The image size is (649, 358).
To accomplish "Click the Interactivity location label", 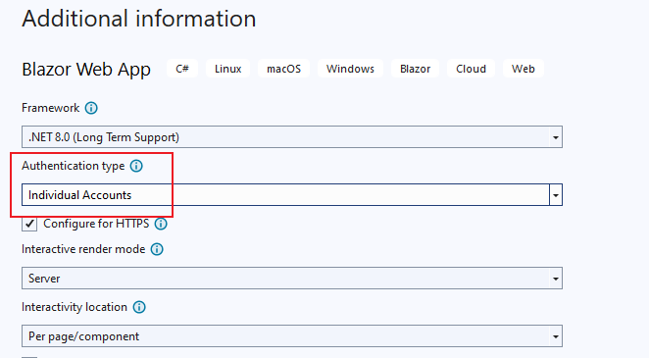I will [75, 307].
